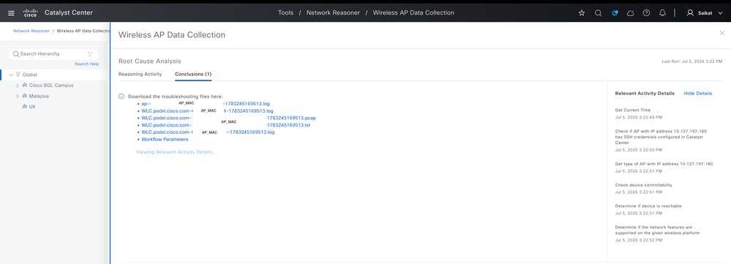This screenshot has width=731, height=264.
Task: Select the Conclusions (1) tab
Action: [193, 74]
